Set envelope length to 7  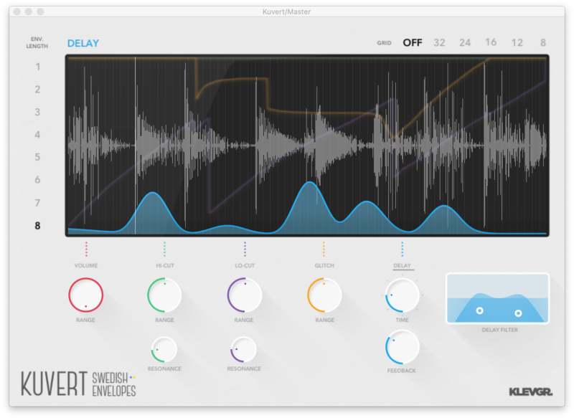tap(37, 203)
